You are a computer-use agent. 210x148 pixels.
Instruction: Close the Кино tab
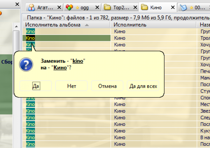click(173, 7)
